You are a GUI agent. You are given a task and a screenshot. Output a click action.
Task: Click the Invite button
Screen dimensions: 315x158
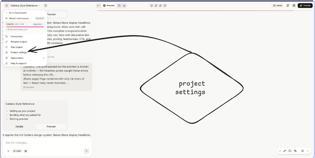click(277, 5)
